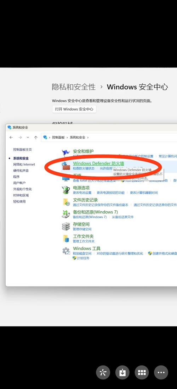This screenshot has width=177, height=389.
Task: Click the shield icon beside 计划任务
Action: 74,258
